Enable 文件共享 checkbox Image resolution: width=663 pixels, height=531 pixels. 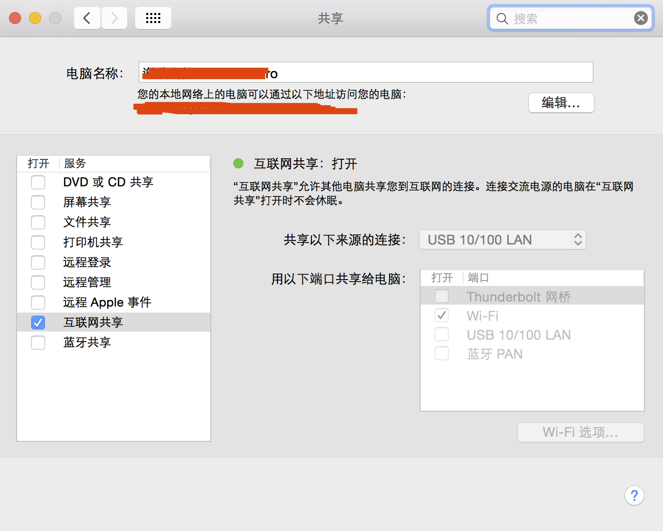pyautogui.click(x=38, y=222)
